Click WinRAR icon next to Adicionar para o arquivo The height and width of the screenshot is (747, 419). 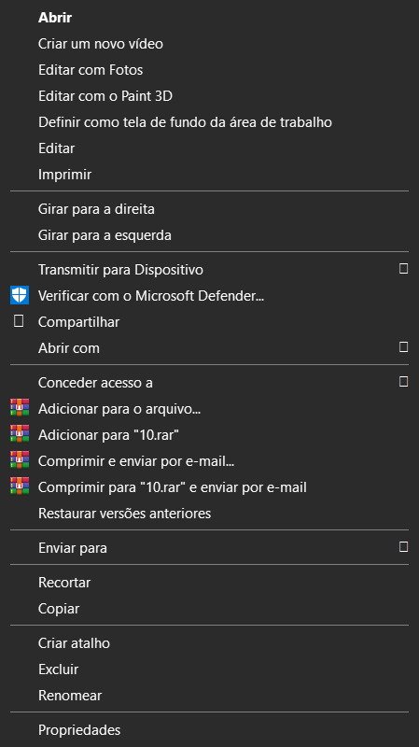pyautogui.click(x=20, y=408)
